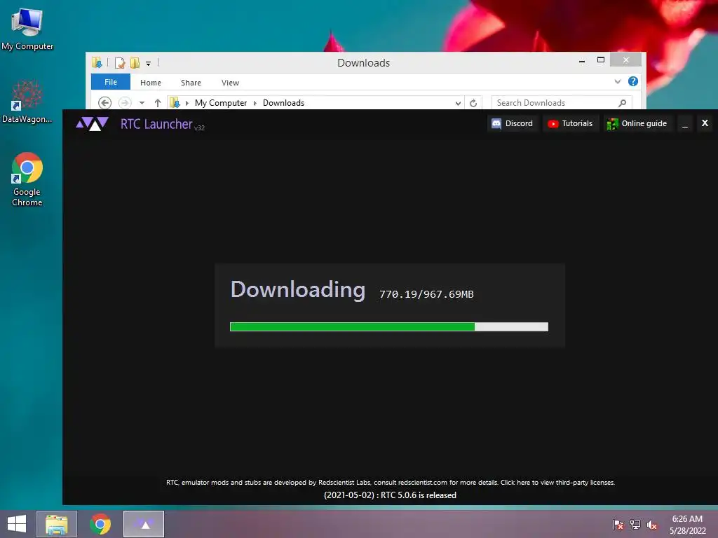
Task: Select the Google Chrome desktop shortcut
Action: tap(27, 179)
